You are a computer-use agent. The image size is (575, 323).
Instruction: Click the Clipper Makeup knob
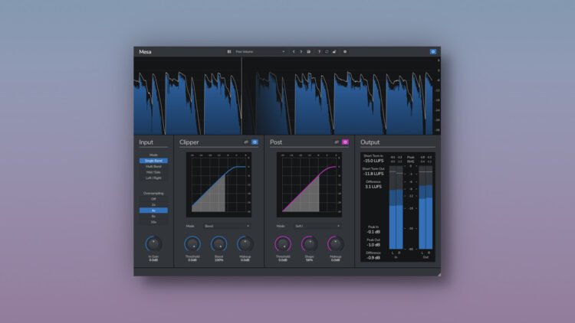(245, 244)
